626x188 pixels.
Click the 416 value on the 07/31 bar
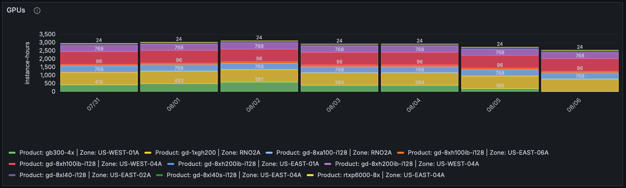click(x=99, y=82)
